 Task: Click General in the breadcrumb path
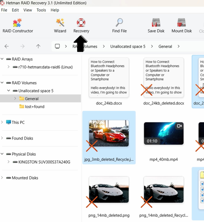point(165,47)
